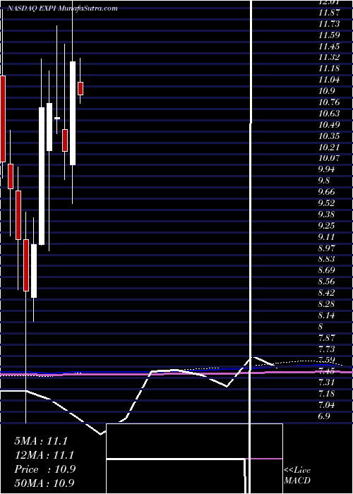The image size is (353, 494).
Task: Click the 8.14 price axis label
Action: tap(326, 315)
